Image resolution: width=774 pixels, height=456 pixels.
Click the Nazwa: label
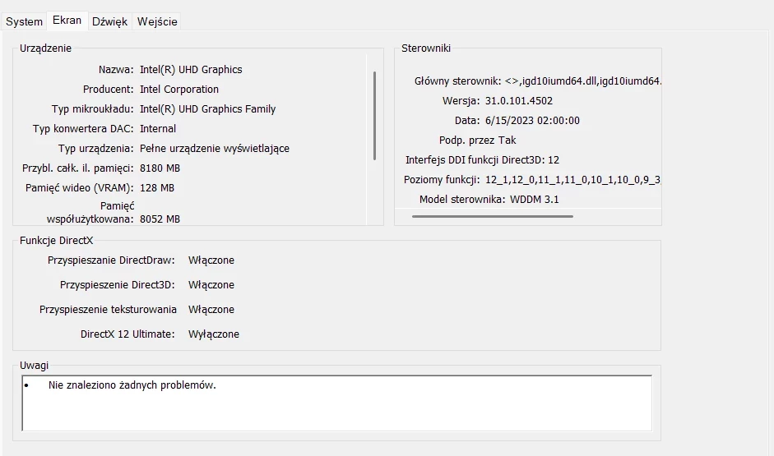tap(116, 70)
